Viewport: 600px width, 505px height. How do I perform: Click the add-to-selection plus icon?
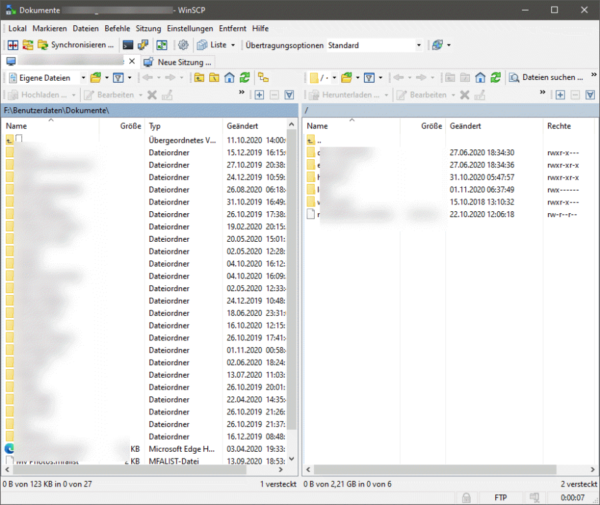point(259,95)
